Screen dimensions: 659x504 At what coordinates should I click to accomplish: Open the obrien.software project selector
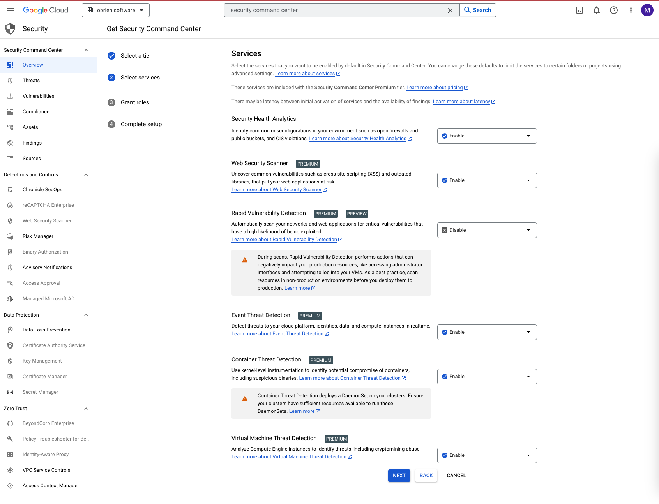[x=115, y=10]
